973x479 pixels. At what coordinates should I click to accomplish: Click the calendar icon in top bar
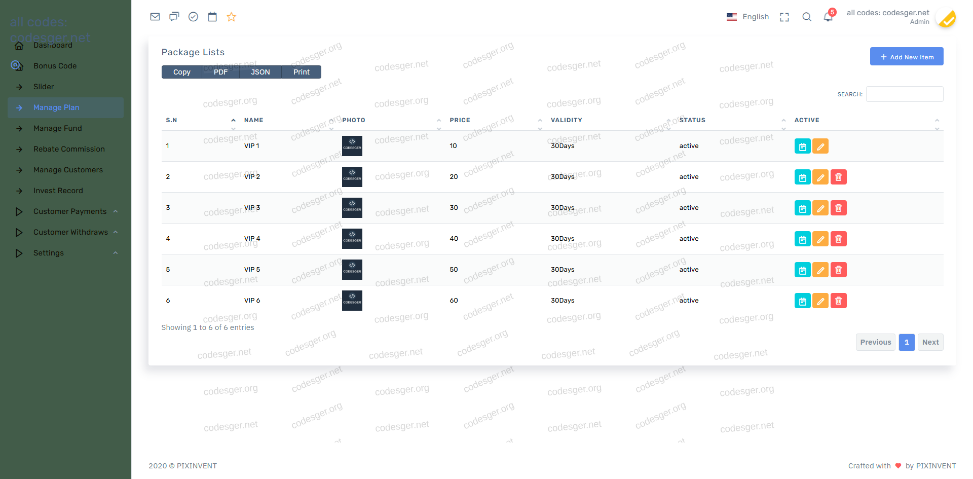(x=212, y=17)
